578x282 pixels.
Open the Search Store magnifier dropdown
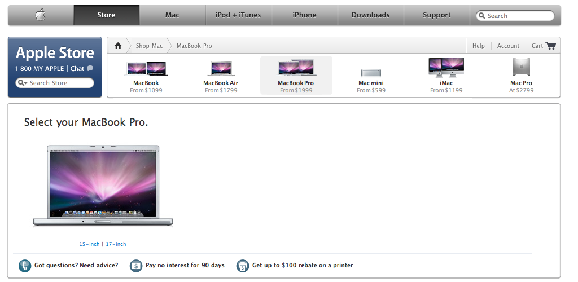tap(23, 83)
